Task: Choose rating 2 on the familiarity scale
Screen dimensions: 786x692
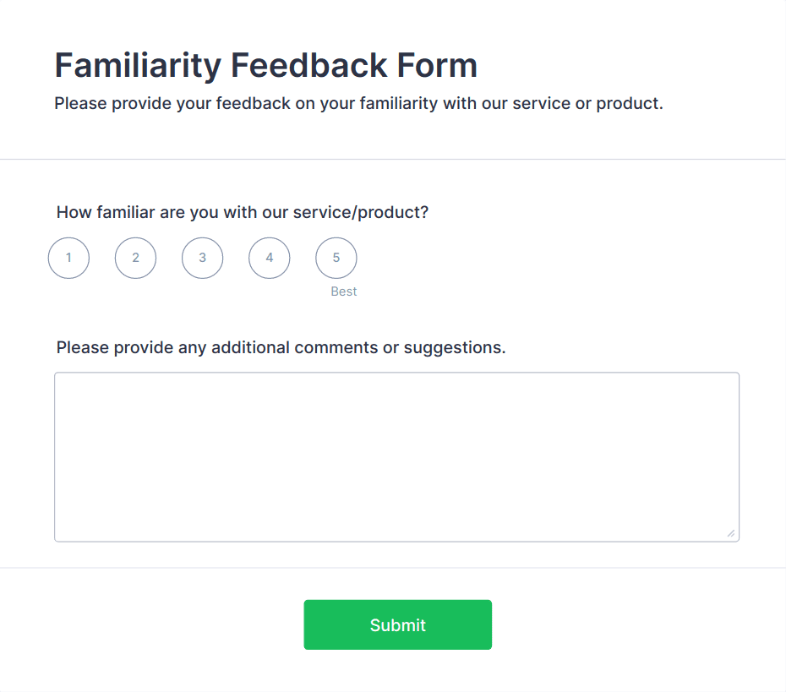Action: point(135,258)
